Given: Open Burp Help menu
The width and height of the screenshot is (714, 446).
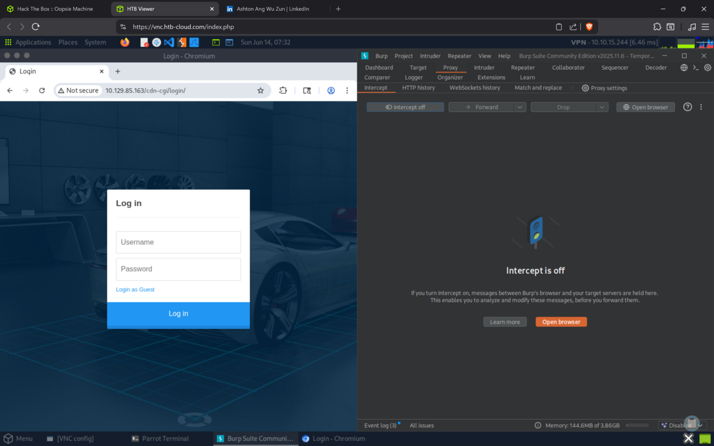Looking at the screenshot, I should [504, 56].
